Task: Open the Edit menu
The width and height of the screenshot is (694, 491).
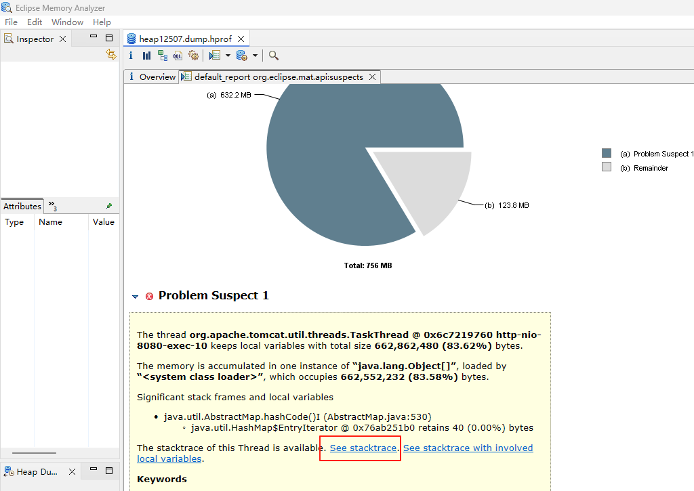Action: (x=35, y=22)
